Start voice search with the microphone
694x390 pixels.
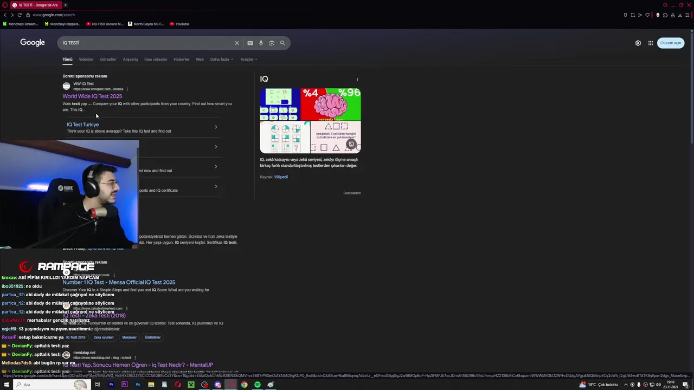[x=261, y=43]
